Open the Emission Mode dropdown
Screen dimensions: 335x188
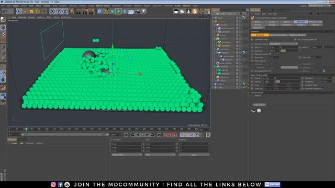[x=283, y=44]
